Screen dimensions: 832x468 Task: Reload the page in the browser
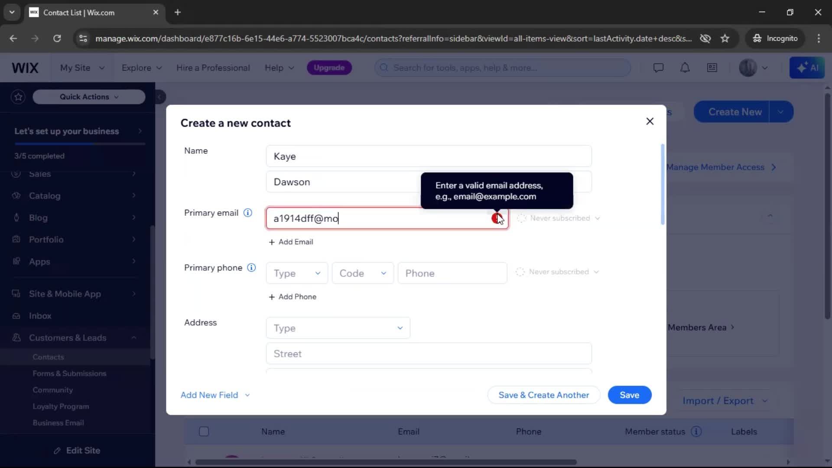(57, 39)
